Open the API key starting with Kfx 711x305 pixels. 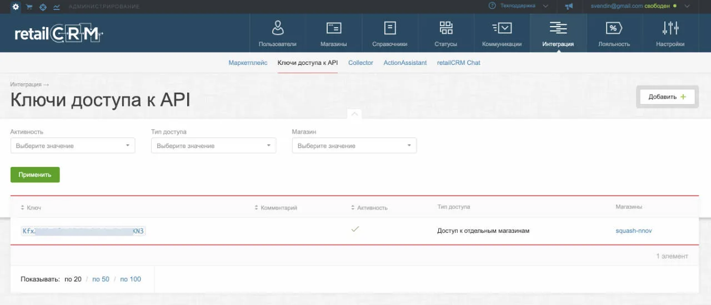pos(83,231)
